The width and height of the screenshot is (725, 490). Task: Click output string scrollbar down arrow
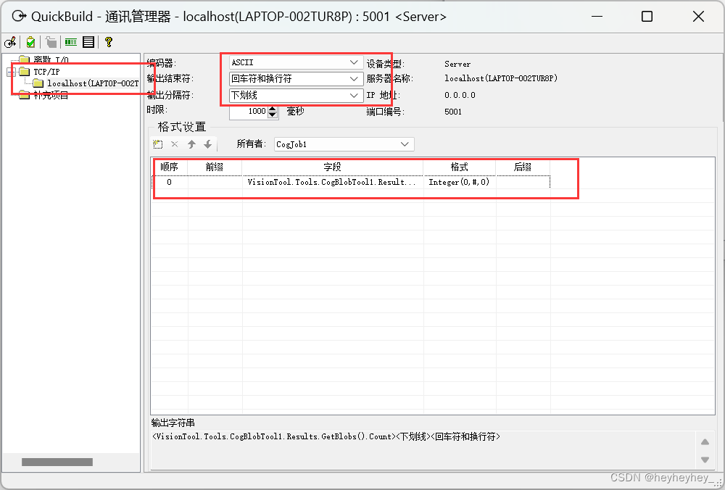(x=705, y=460)
